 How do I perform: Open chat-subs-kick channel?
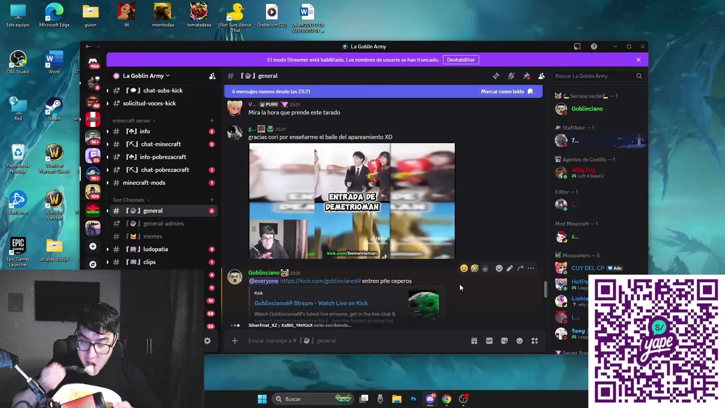[163, 91]
